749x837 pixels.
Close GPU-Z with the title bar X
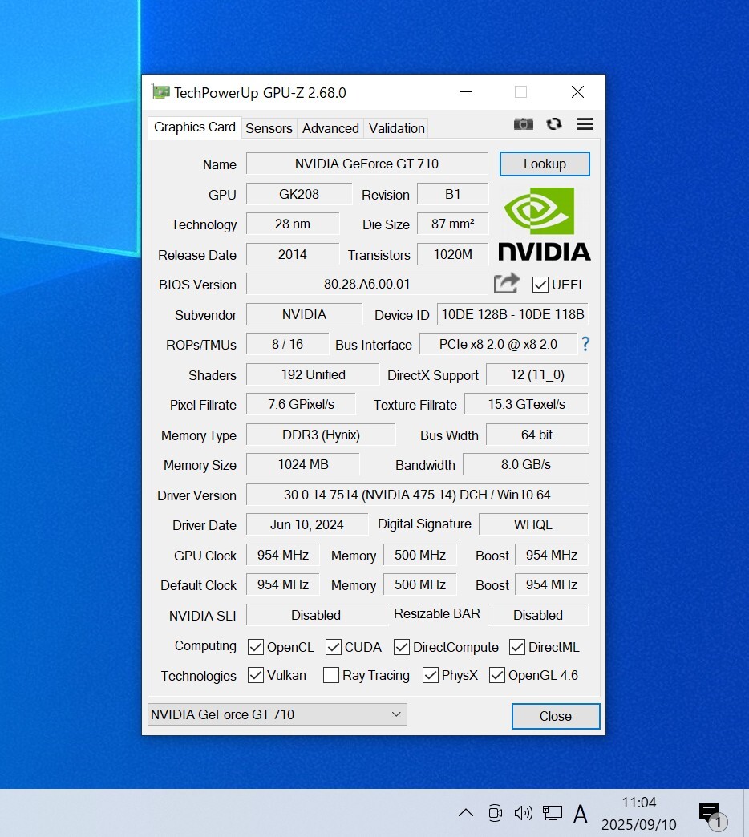(x=577, y=92)
